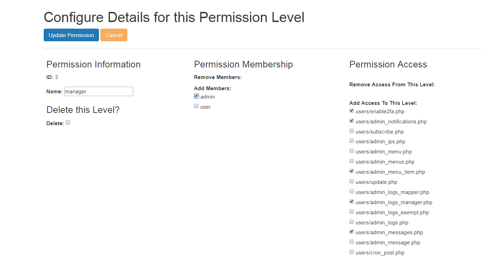Enable users/admin_logs.php access
489x259 pixels.
(x=352, y=222)
